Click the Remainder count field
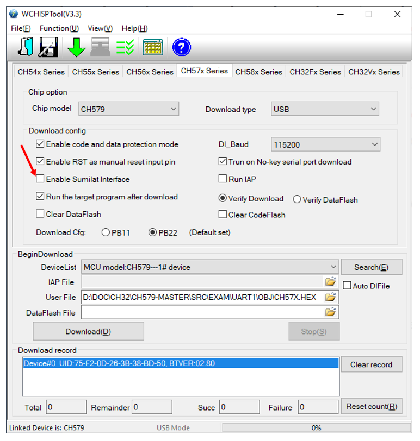This screenshot has width=420, height=441. click(152, 407)
